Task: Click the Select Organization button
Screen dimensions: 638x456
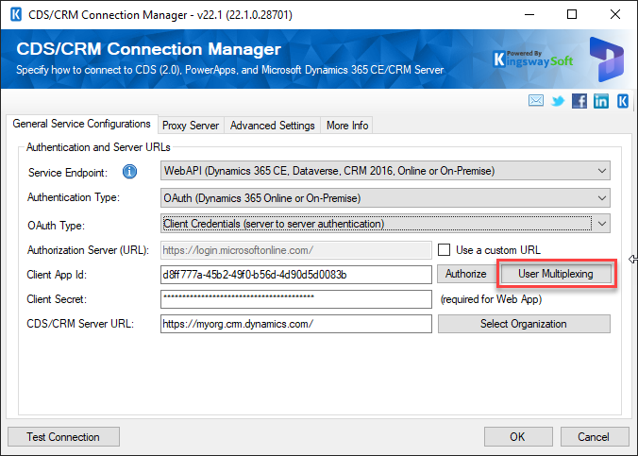Action: tap(524, 324)
